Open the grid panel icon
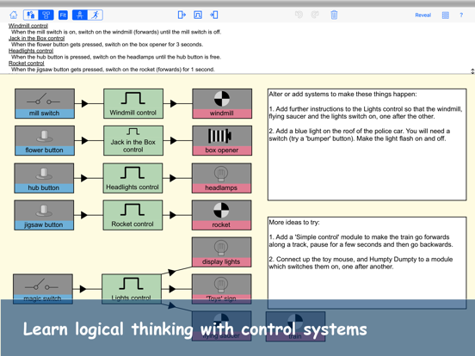This screenshot has width=475, height=356. tap(446, 15)
